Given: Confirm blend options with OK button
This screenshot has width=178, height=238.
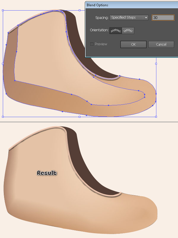Looking at the screenshot, I should 133,44.
